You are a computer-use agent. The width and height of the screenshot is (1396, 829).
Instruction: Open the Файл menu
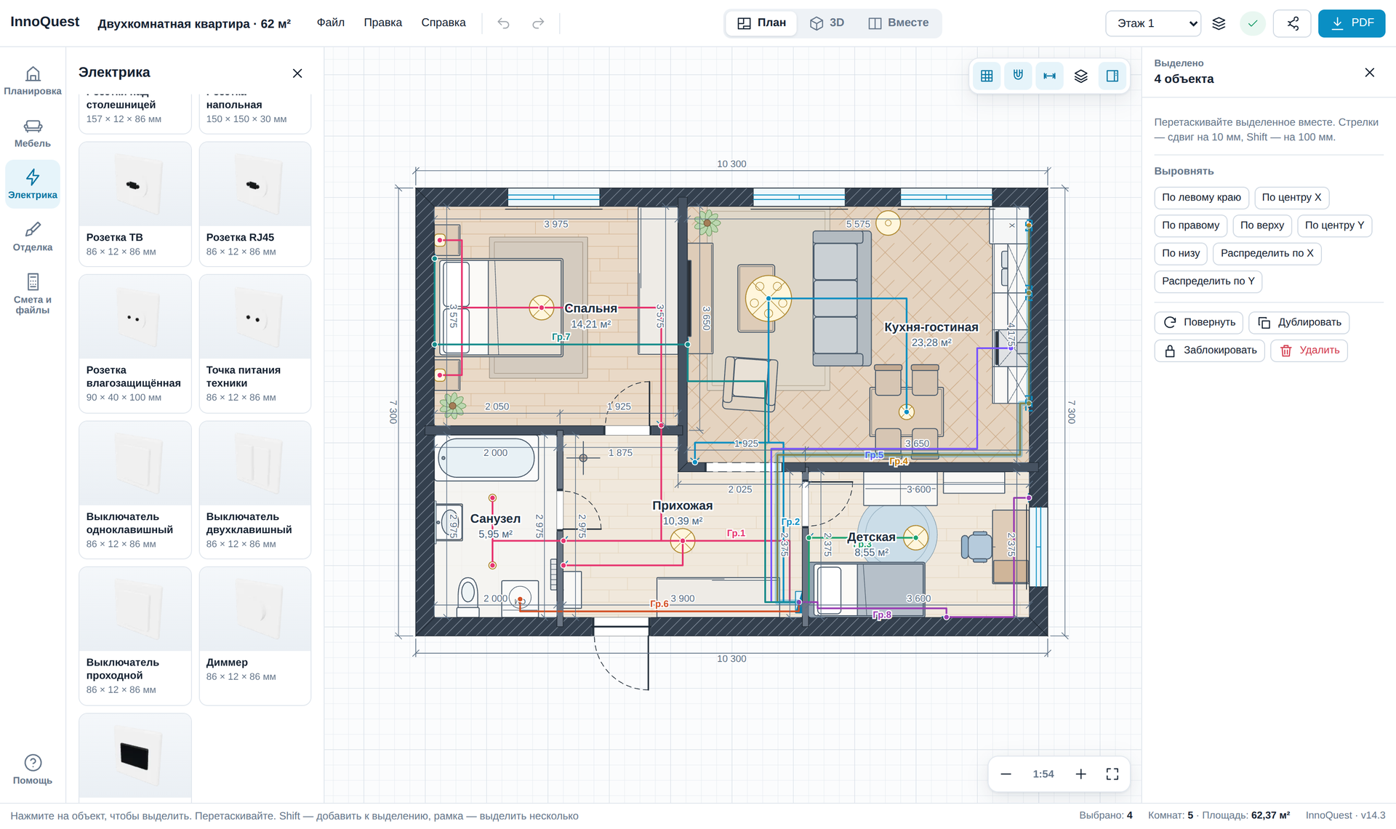pos(331,23)
